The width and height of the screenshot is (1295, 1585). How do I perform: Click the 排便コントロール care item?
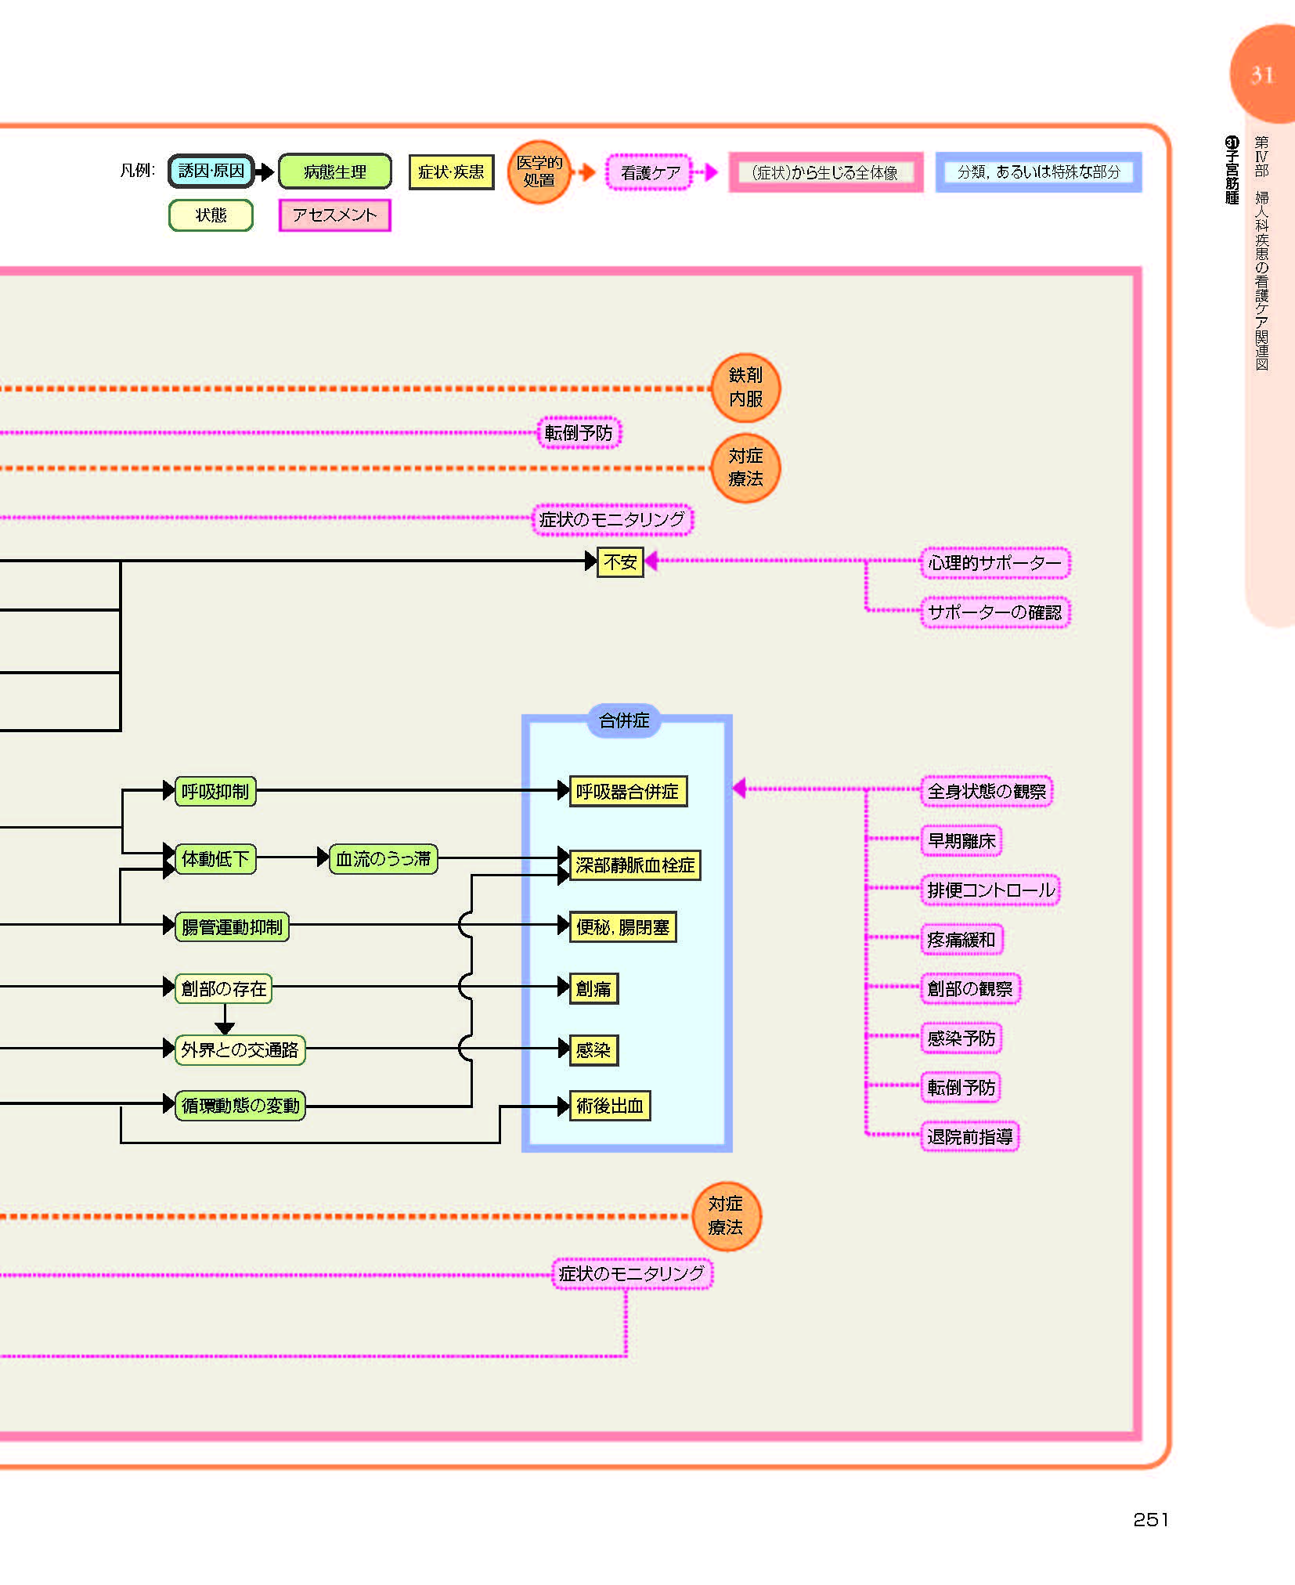[x=990, y=890]
